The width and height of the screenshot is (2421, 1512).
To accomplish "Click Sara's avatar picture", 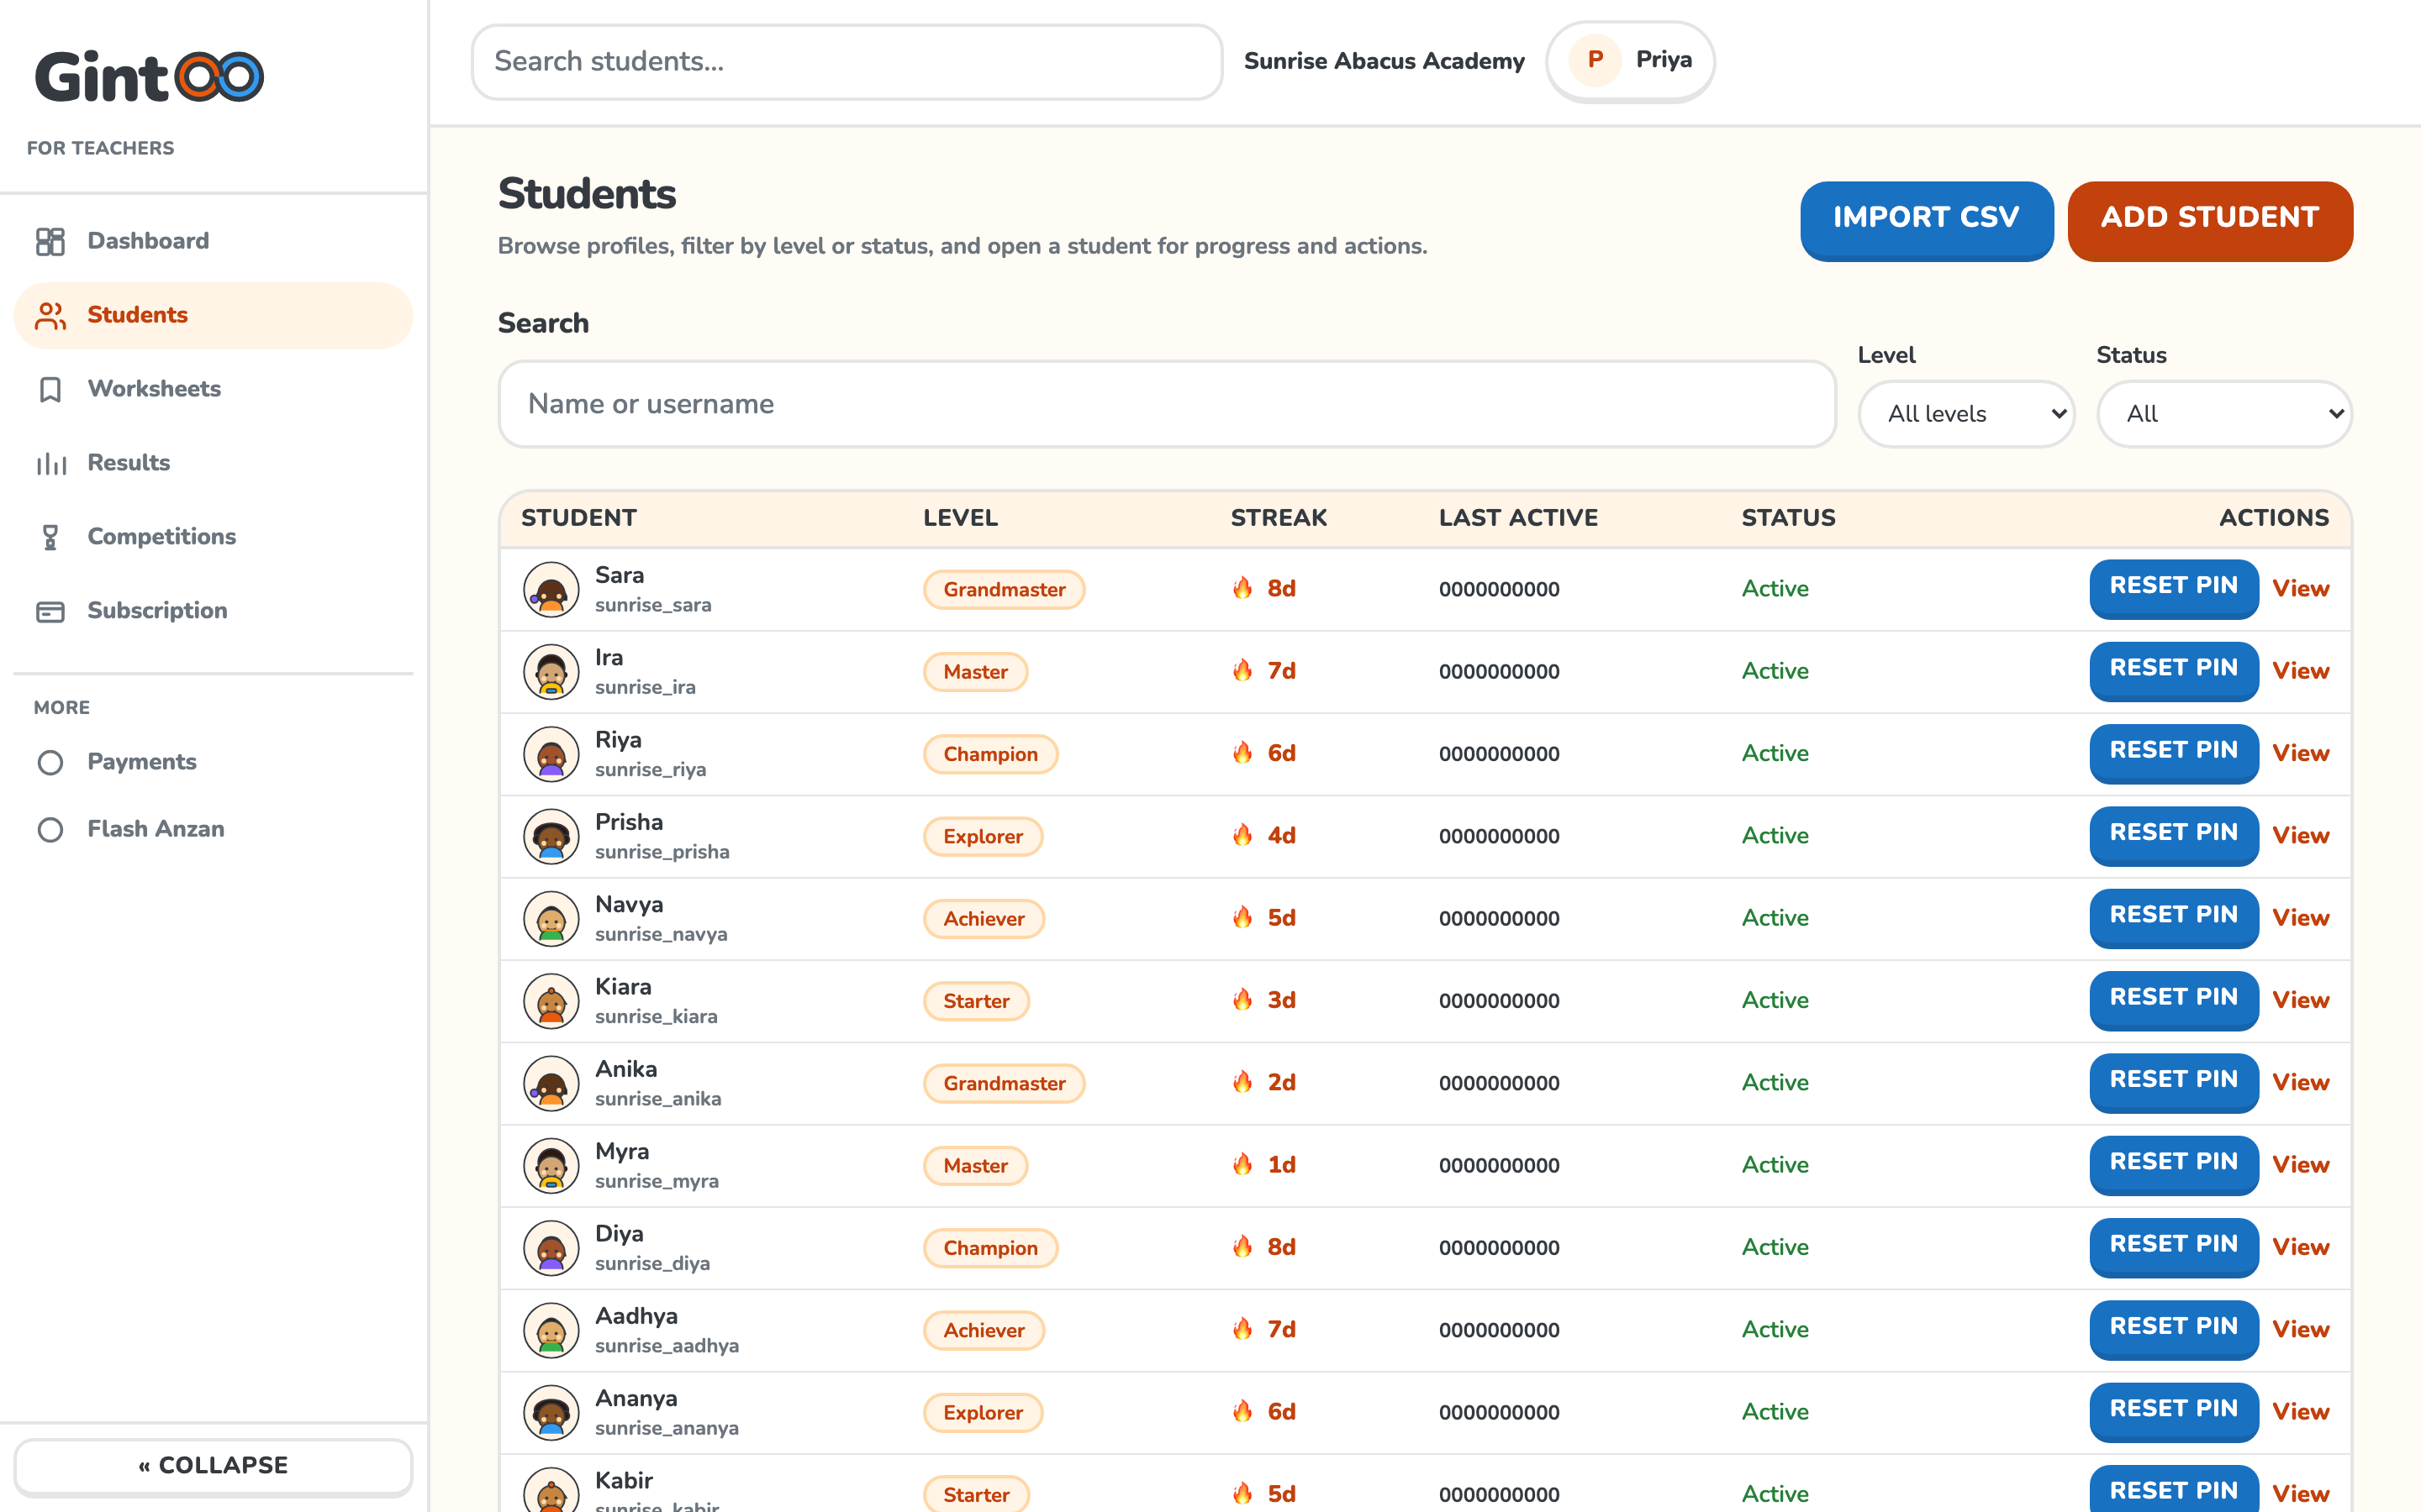I will pos(551,589).
